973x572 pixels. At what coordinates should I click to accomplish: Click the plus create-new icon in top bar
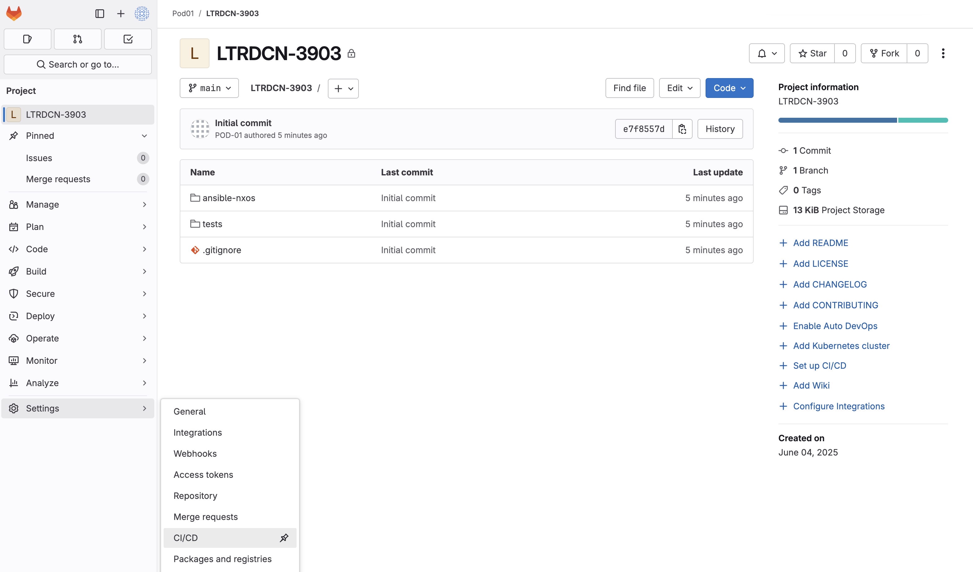[x=121, y=14]
